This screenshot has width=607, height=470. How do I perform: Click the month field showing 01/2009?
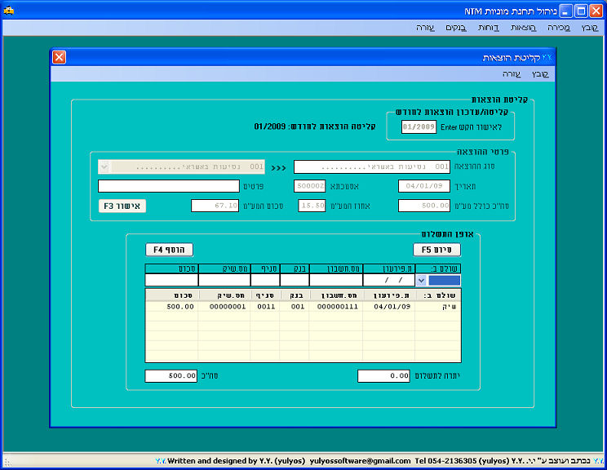pyautogui.click(x=419, y=126)
